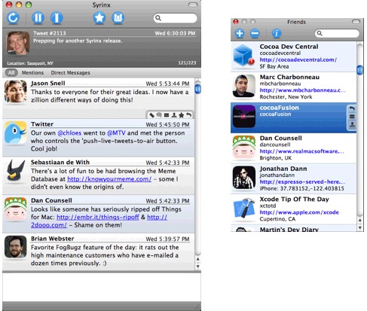Click the Cocoa Dev Central cube avatar
Screen dimensions: 367x311
pyautogui.click(x=243, y=56)
